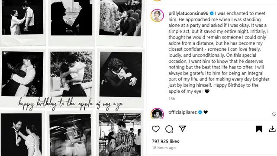
Task: Click the verified badge beside prillylatuconsina96
Action: click(212, 13)
